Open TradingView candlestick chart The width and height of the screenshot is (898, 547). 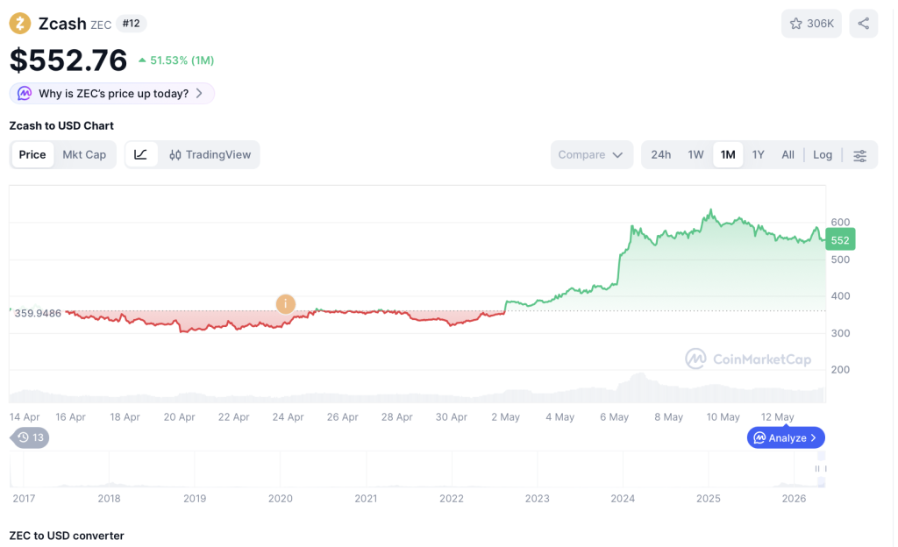click(210, 154)
